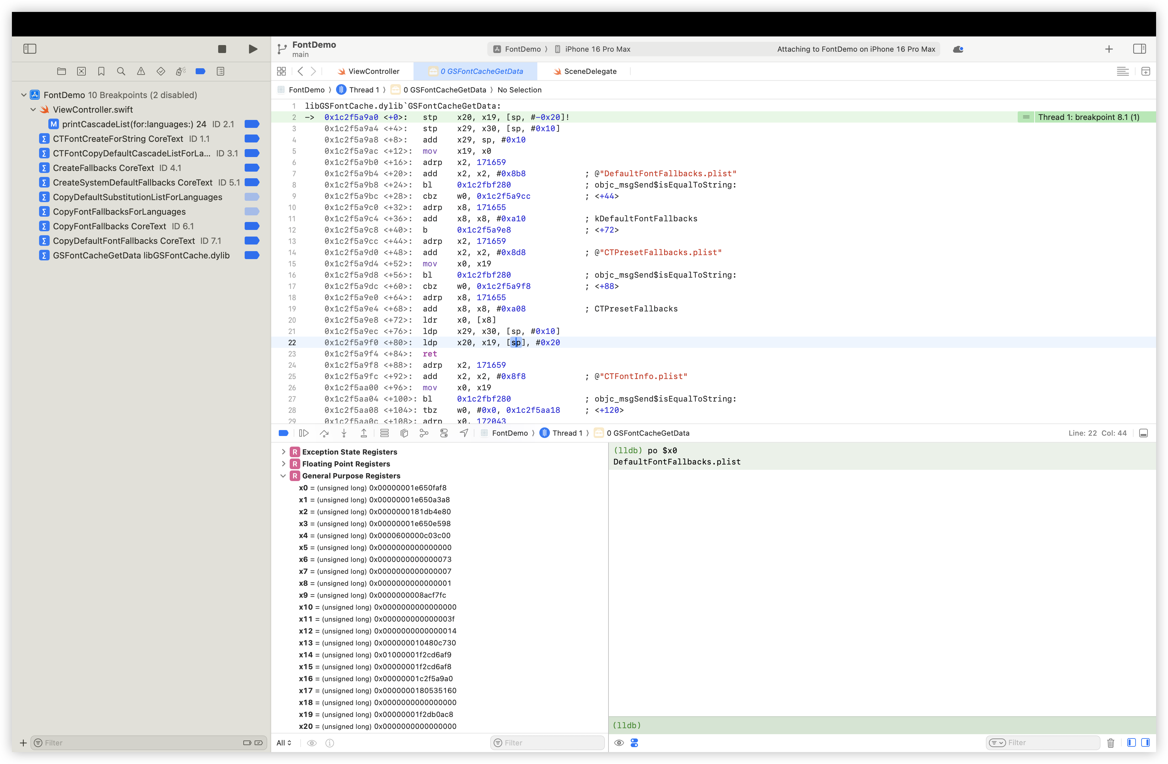This screenshot has width=1168, height=764.
Task: Collapse ViewController.swift breakpoint group
Action: tap(33, 110)
